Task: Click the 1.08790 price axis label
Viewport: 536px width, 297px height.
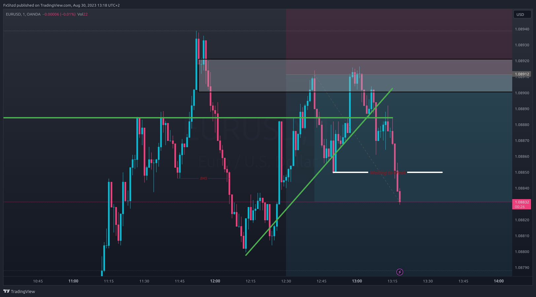Action: pyautogui.click(x=522, y=268)
